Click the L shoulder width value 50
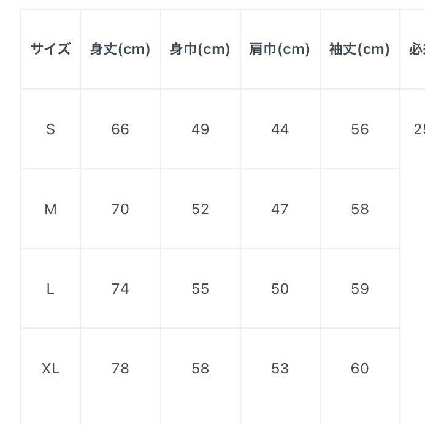The image size is (425, 425). 280,289
